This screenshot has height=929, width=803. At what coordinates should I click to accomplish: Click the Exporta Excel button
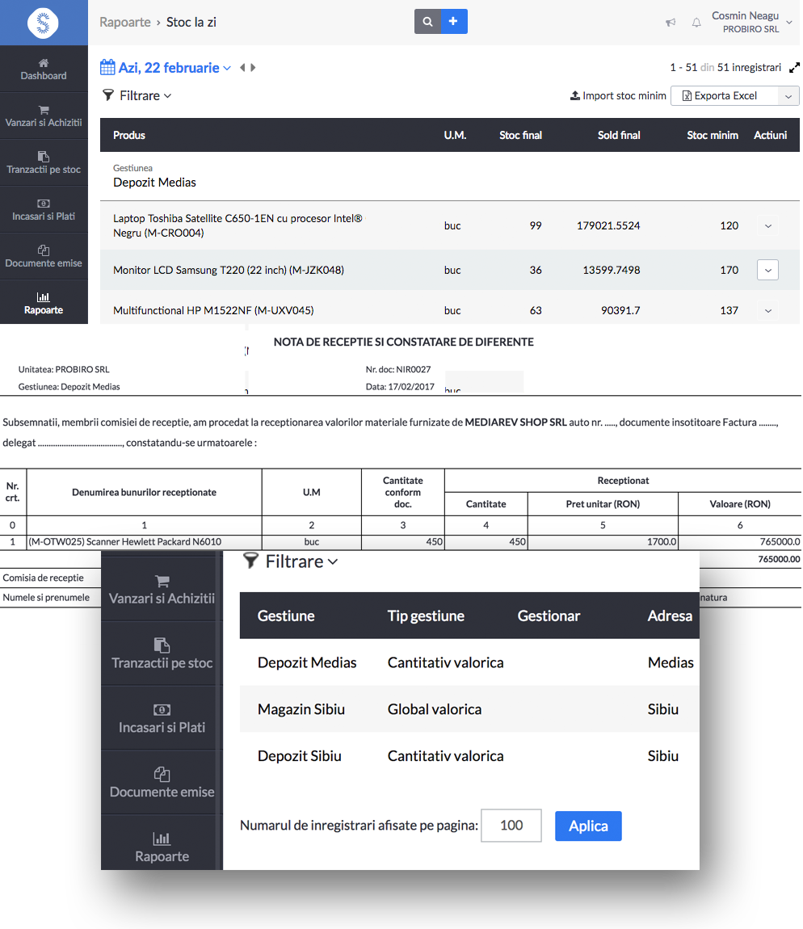click(x=724, y=96)
